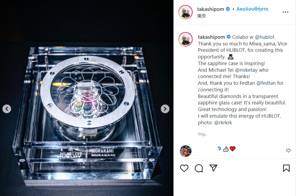Open the three-dot more options menu

coord(285,12)
